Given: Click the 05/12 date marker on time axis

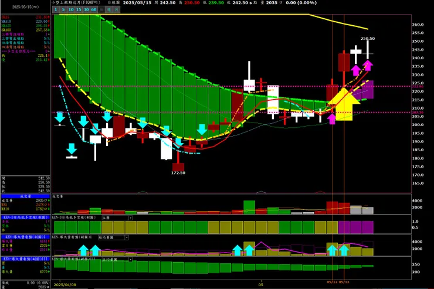Looking at the screenshot, I should 332,282.
